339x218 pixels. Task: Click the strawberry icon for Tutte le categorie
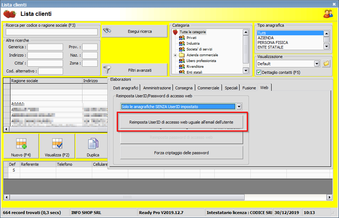tap(175, 32)
